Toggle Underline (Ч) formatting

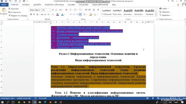tap(37, 14)
